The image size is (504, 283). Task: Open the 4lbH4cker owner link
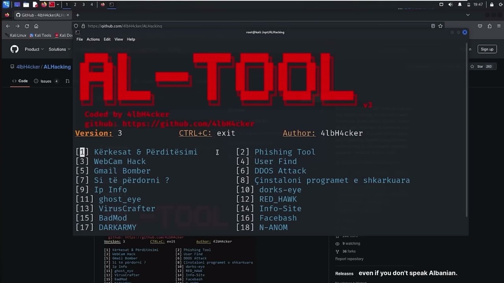pos(28,67)
